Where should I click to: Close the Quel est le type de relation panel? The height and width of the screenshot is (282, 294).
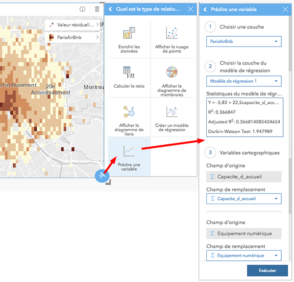click(191, 9)
